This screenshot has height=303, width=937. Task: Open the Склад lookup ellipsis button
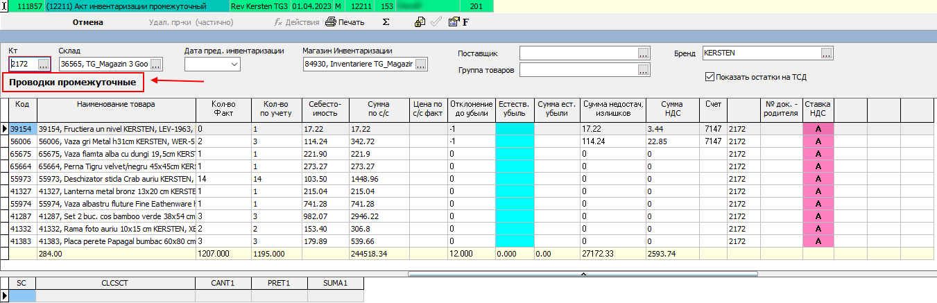(156, 64)
